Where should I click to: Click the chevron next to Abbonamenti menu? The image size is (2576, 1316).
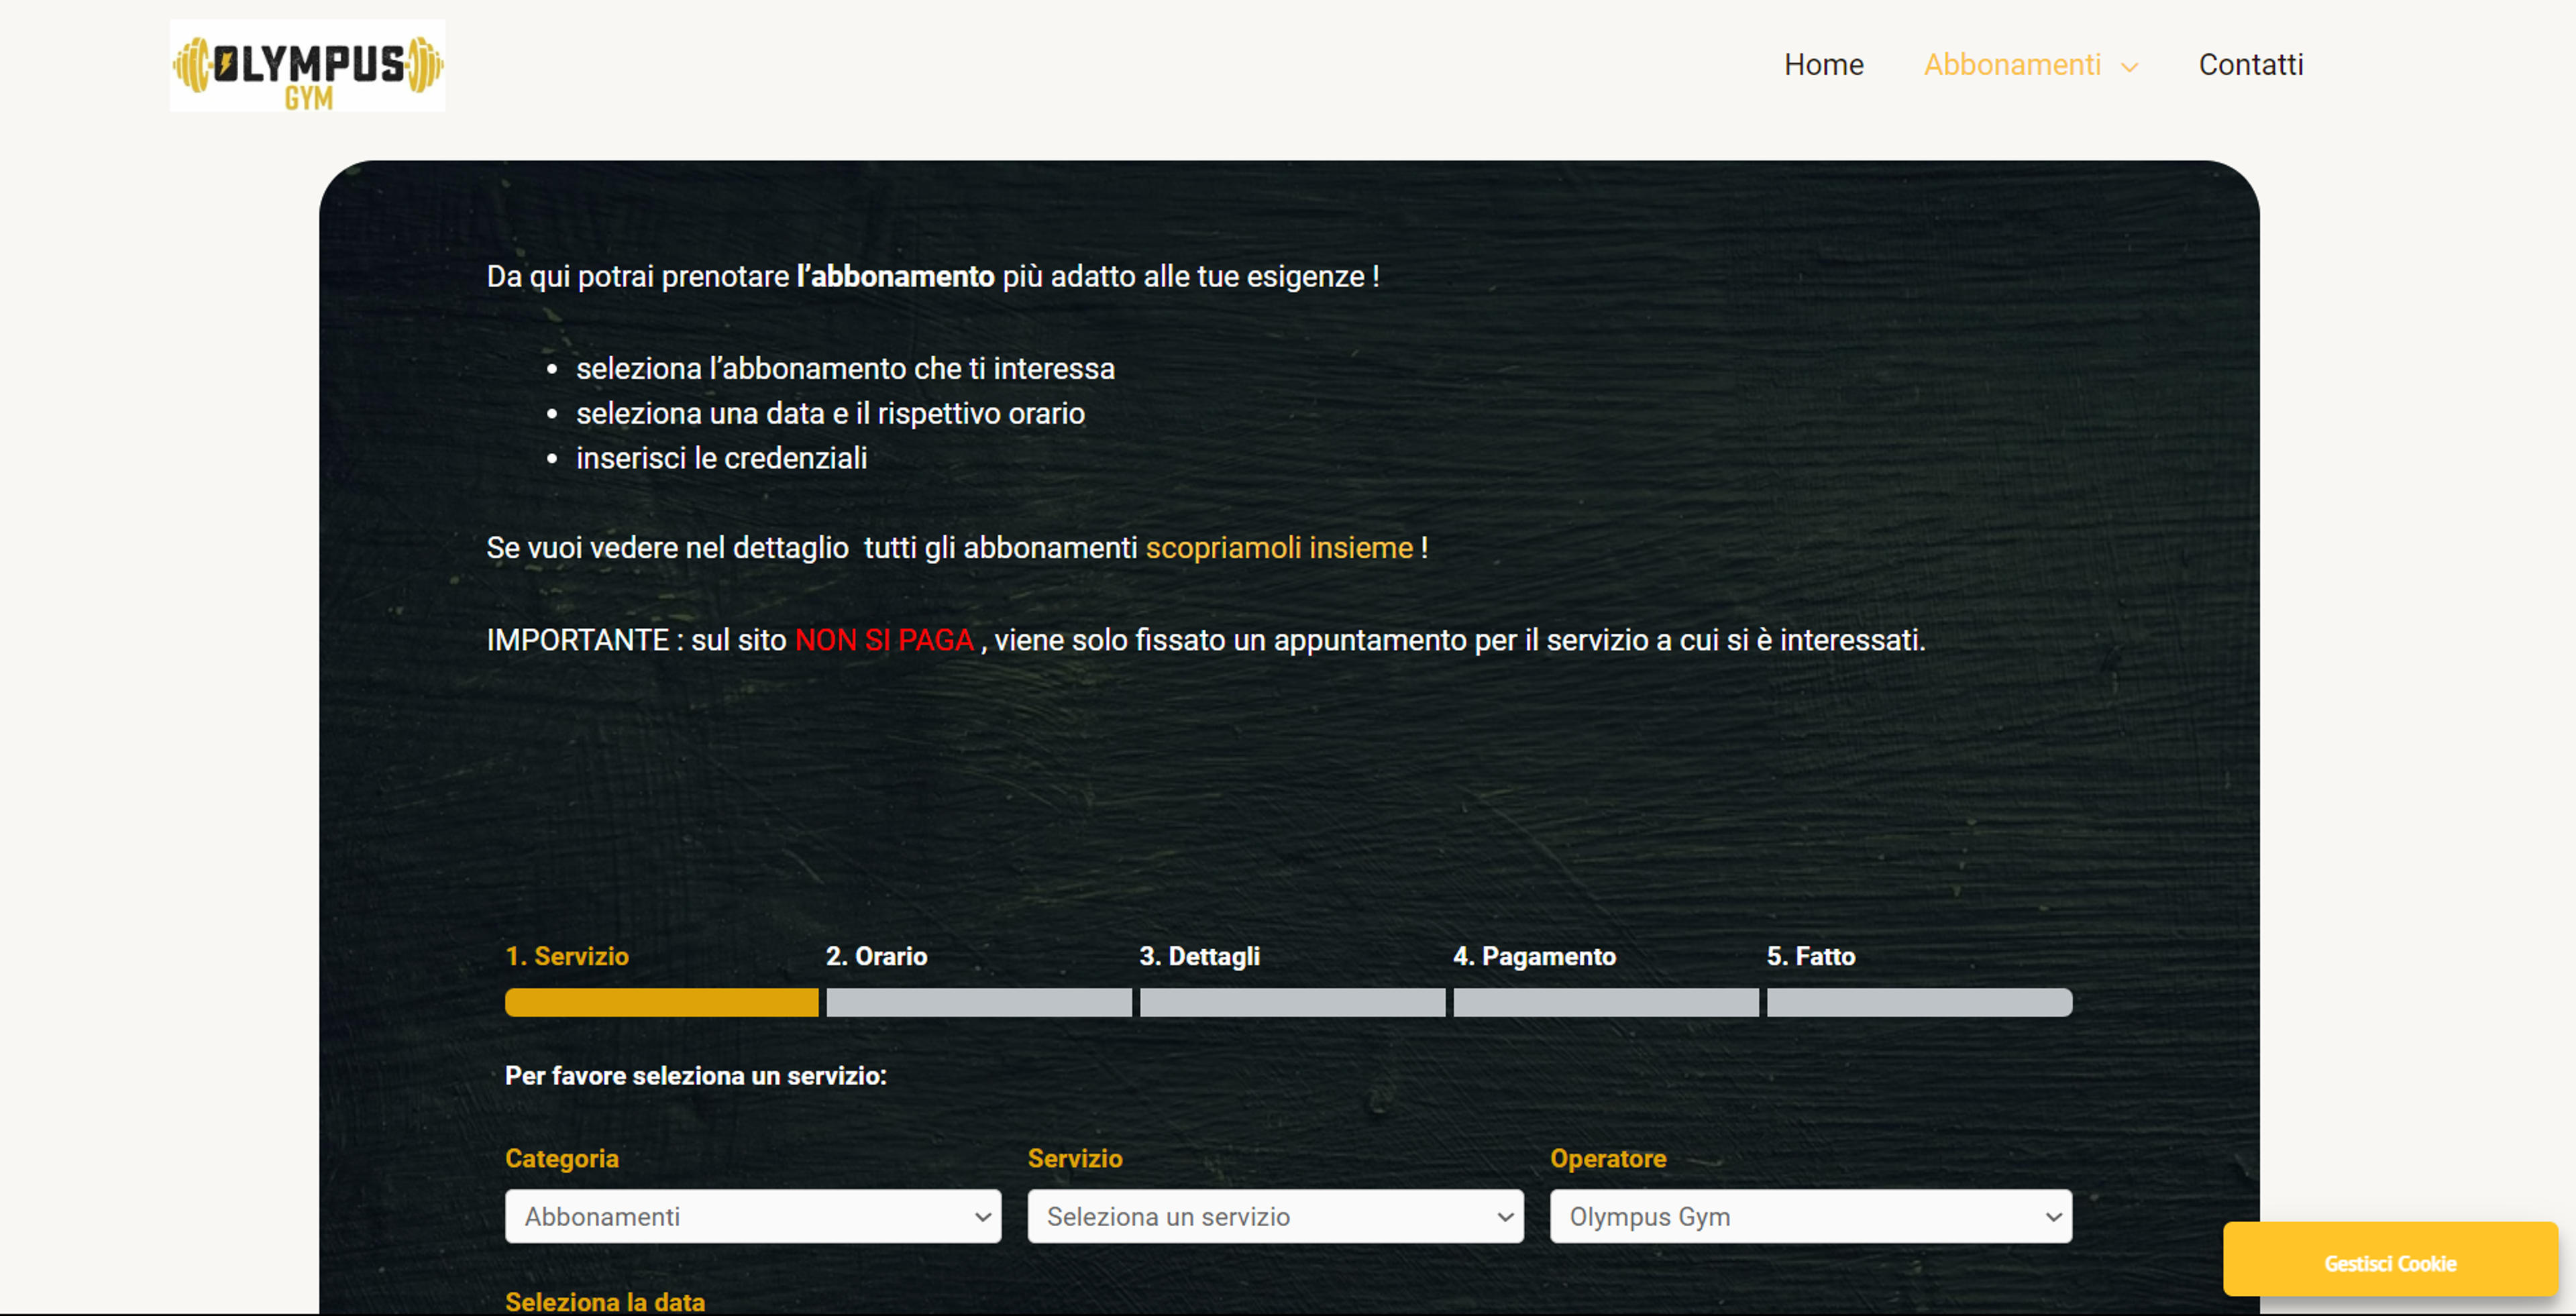click(x=2130, y=67)
